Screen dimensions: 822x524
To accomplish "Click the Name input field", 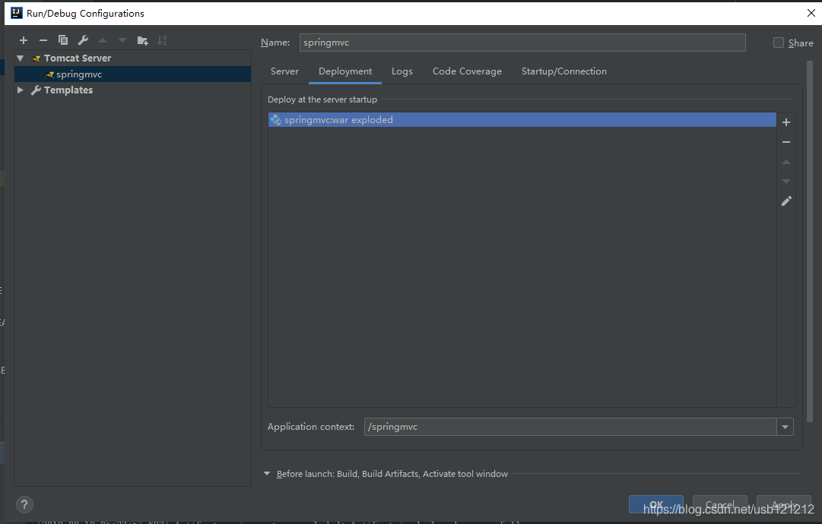I will (x=522, y=43).
